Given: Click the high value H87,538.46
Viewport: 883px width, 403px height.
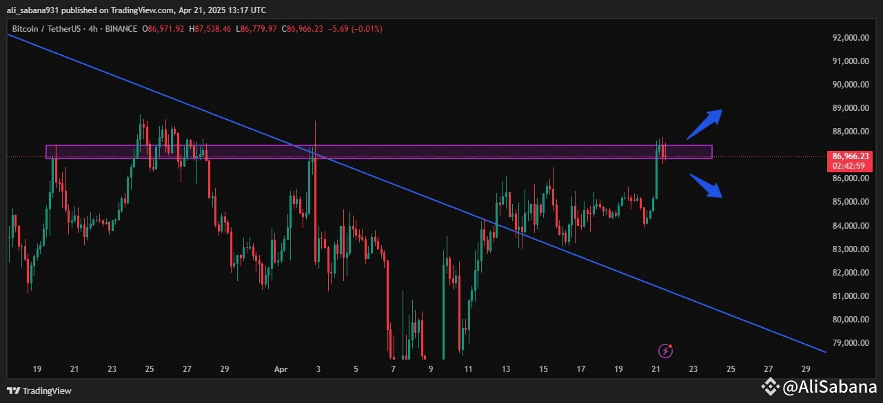Looking at the screenshot, I should tap(212, 29).
